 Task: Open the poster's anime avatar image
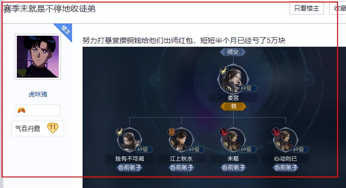point(38,57)
